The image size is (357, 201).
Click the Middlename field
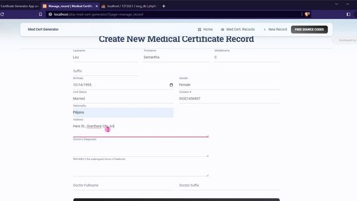click(x=247, y=57)
